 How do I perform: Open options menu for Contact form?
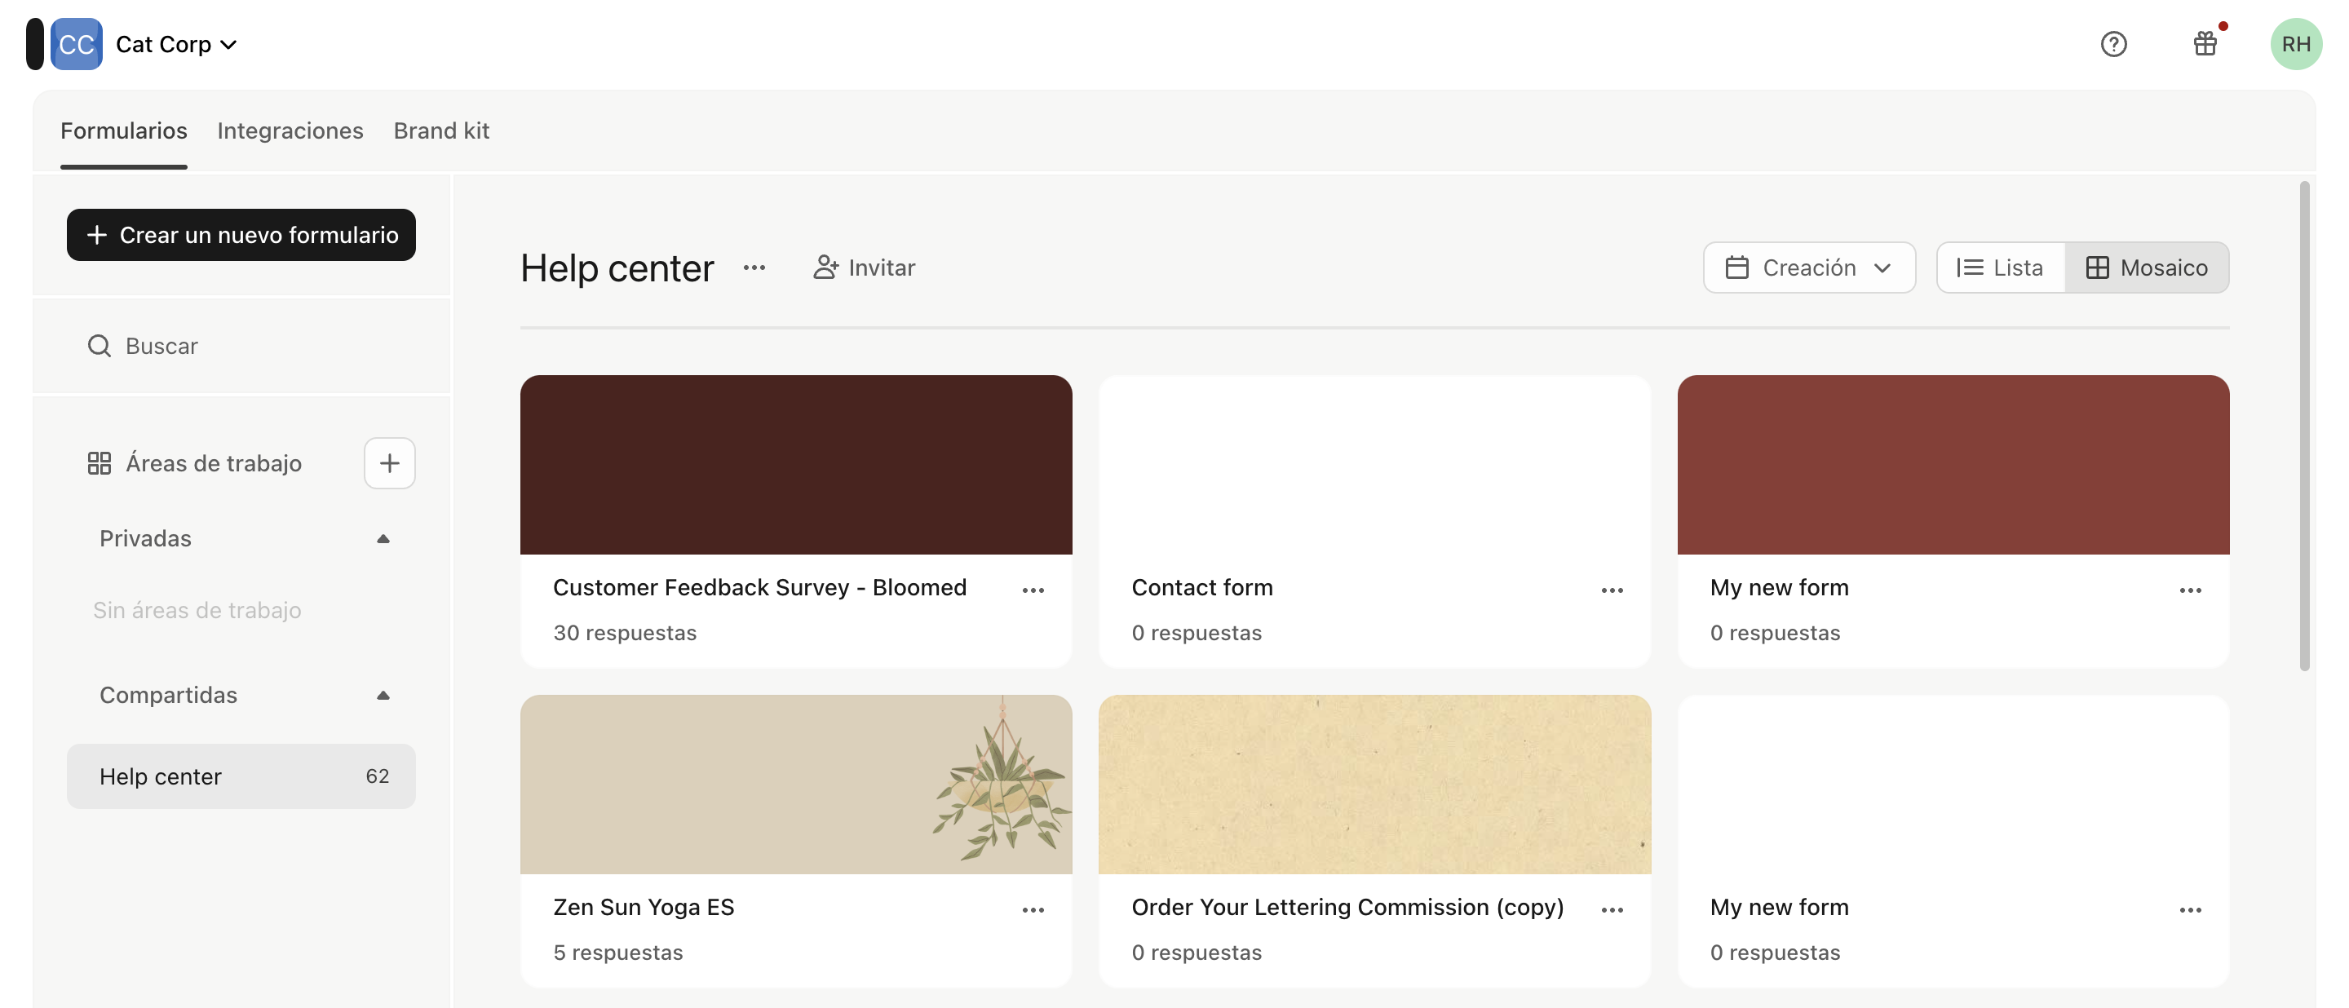coord(1612,590)
